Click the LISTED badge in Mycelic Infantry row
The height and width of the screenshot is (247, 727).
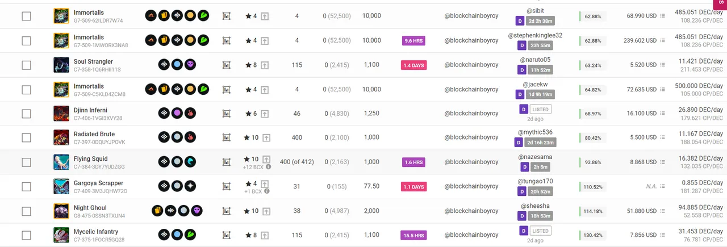(x=541, y=231)
